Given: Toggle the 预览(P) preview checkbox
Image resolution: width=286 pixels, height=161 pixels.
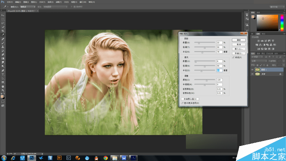Looking at the screenshot, I should coord(233,57).
